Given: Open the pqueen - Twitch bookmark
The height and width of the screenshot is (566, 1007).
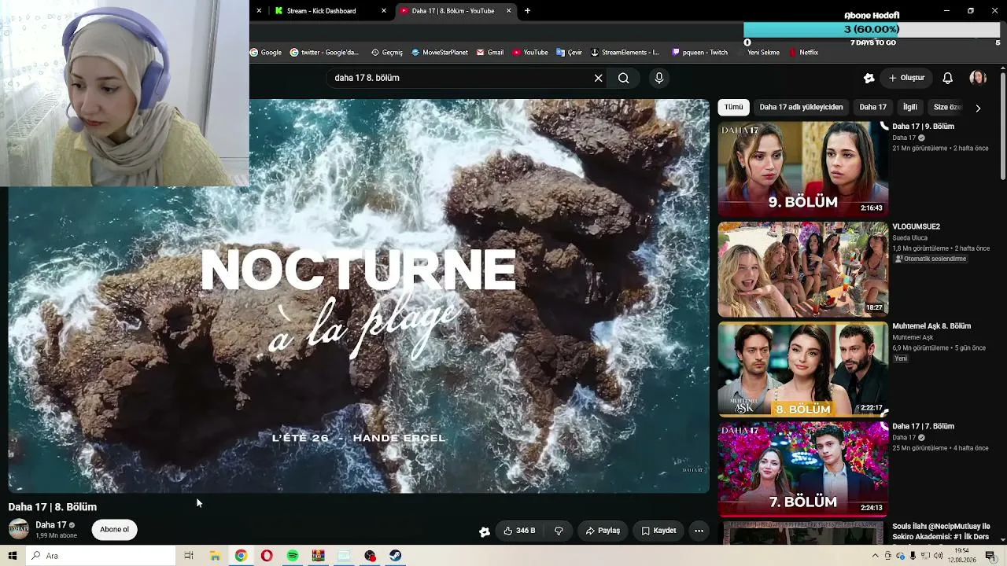Looking at the screenshot, I should pyautogui.click(x=699, y=53).
